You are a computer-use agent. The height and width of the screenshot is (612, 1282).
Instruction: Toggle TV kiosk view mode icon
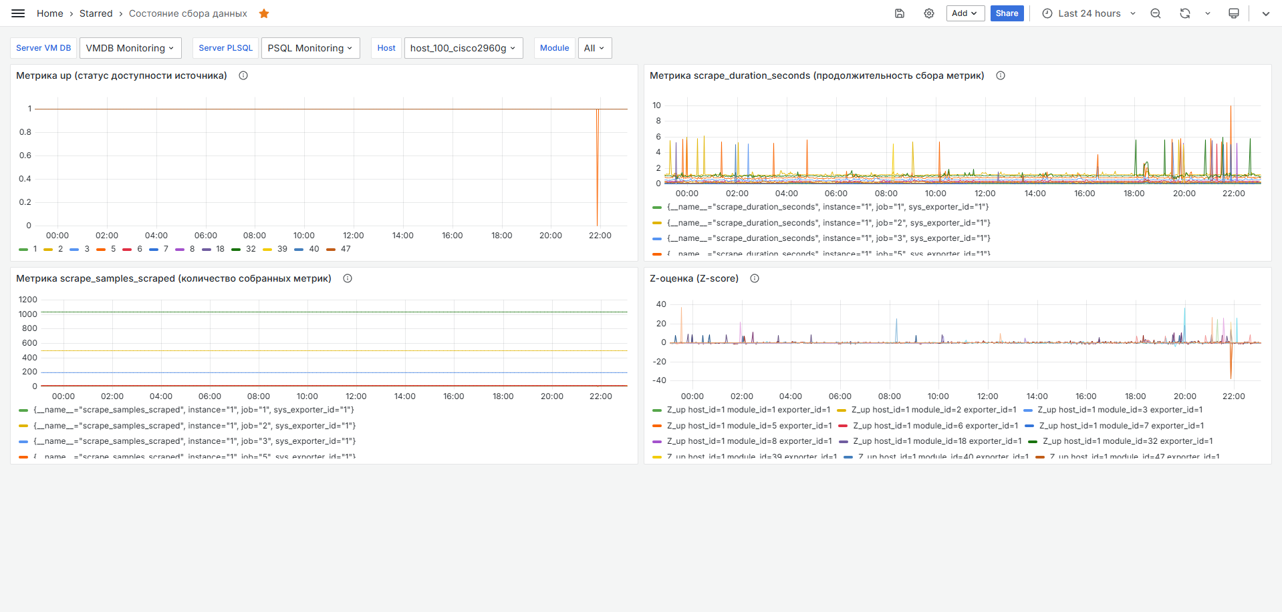click(1234, 13)
